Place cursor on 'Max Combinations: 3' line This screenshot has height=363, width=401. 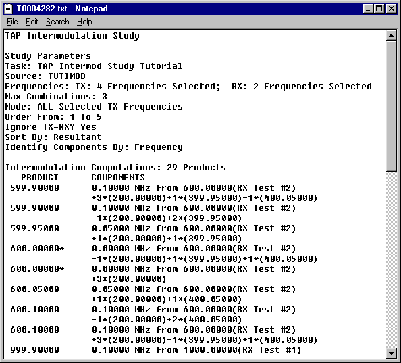[x=56, y=97]
